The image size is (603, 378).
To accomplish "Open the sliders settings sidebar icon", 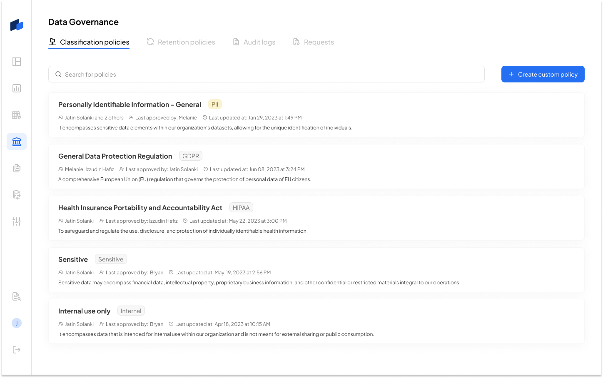I will [x=17, y=221].
